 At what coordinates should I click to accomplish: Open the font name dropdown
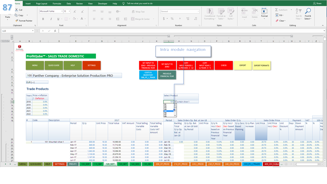coord(62,11)
